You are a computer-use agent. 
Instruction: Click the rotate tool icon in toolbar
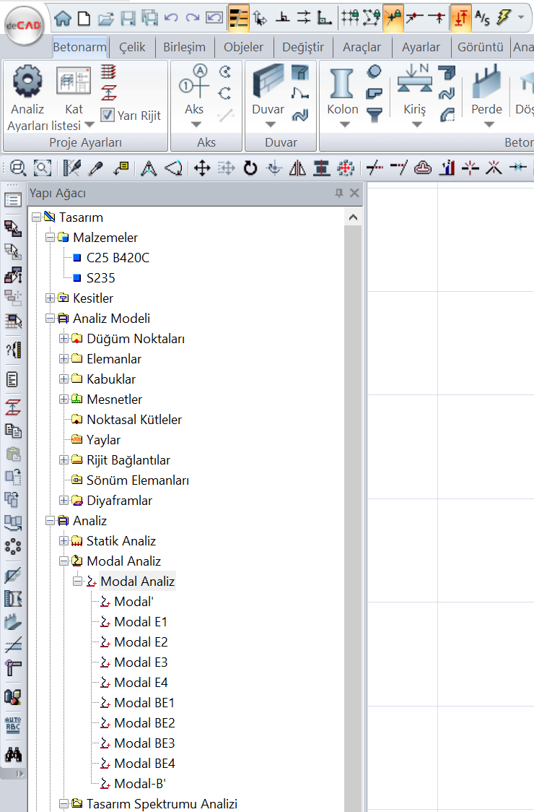(x=250, y=169)
